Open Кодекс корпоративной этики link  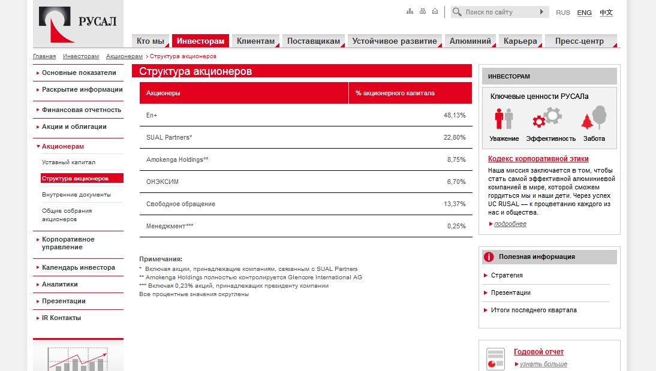coord(538,158)
